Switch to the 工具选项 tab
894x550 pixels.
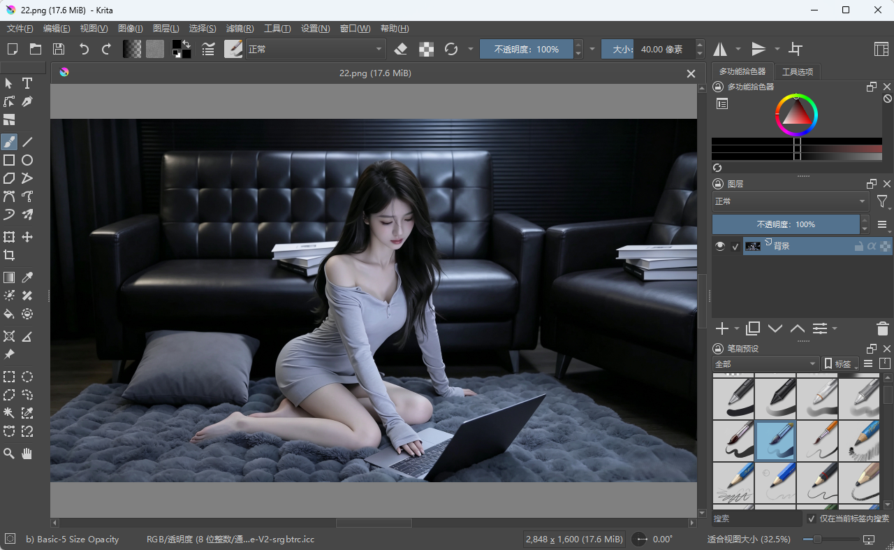797,71
